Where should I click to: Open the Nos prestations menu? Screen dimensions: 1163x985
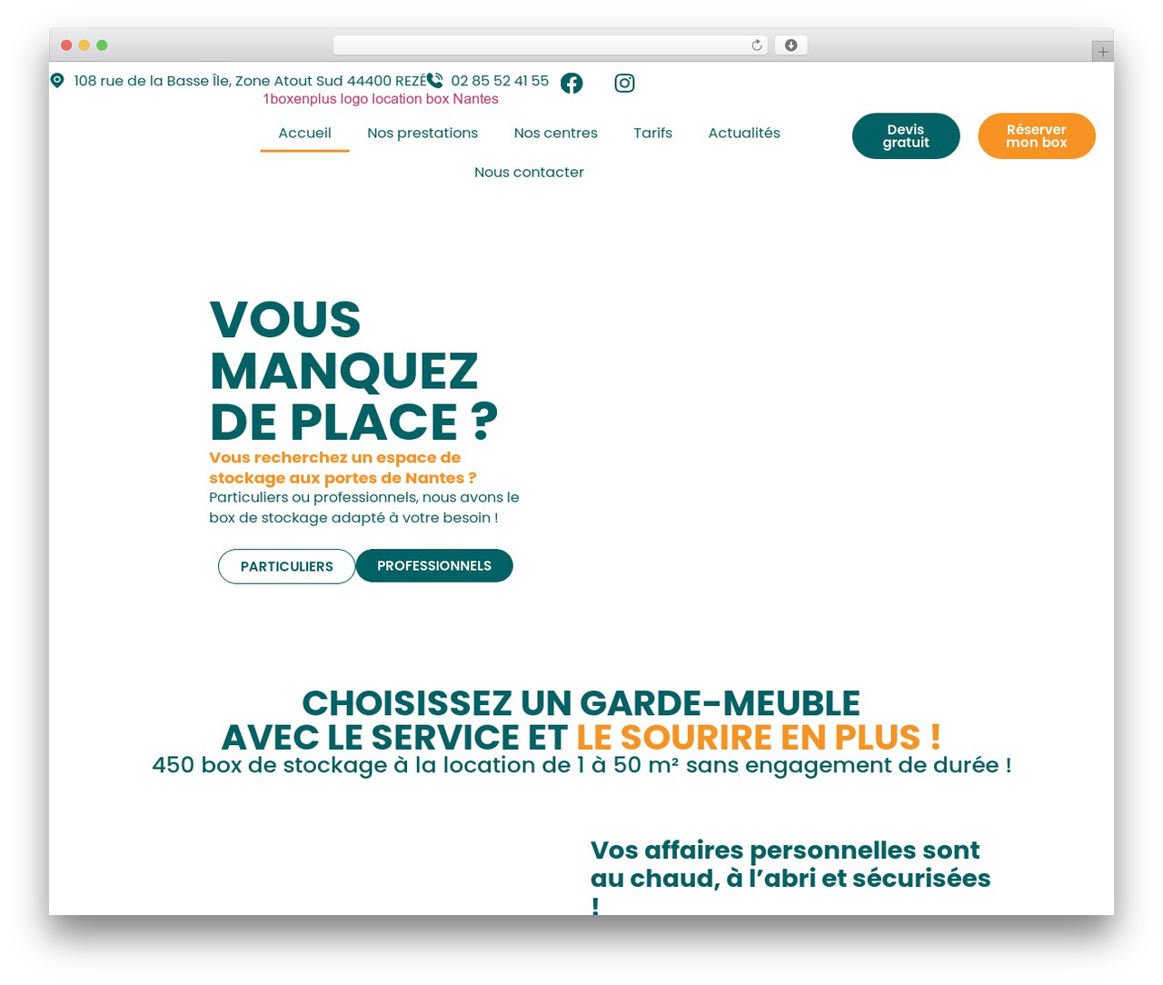pyautogui.click(x=422, y=133)
